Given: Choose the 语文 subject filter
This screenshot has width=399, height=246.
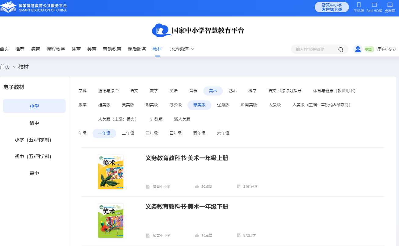Looking at the screenshot, I should pyautogui.click(x=134, y=91).
